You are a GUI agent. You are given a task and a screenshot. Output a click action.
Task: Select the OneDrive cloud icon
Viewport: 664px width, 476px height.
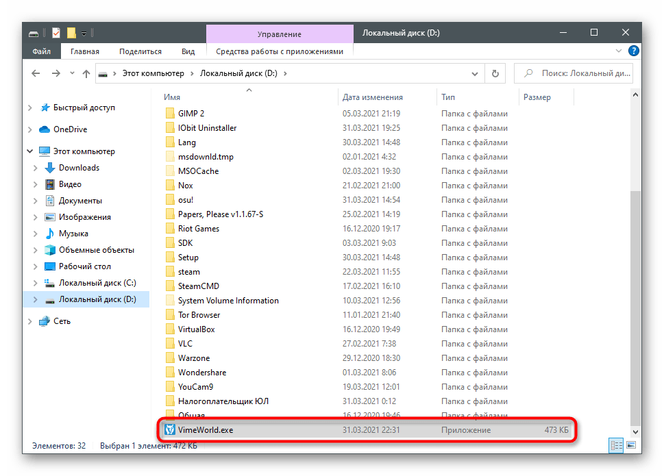point(45,129)
